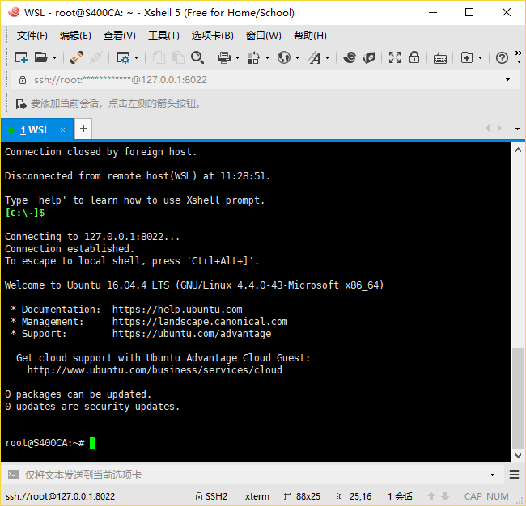Click the Lock screen padlock icon
Image resolution: width=526 pixels, height=506 pixels.
(414, 57)
